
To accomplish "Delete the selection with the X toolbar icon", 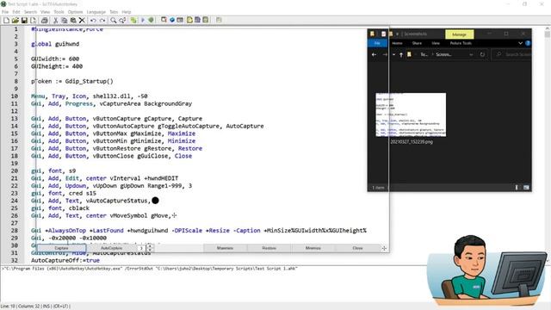I will point(82,21).
